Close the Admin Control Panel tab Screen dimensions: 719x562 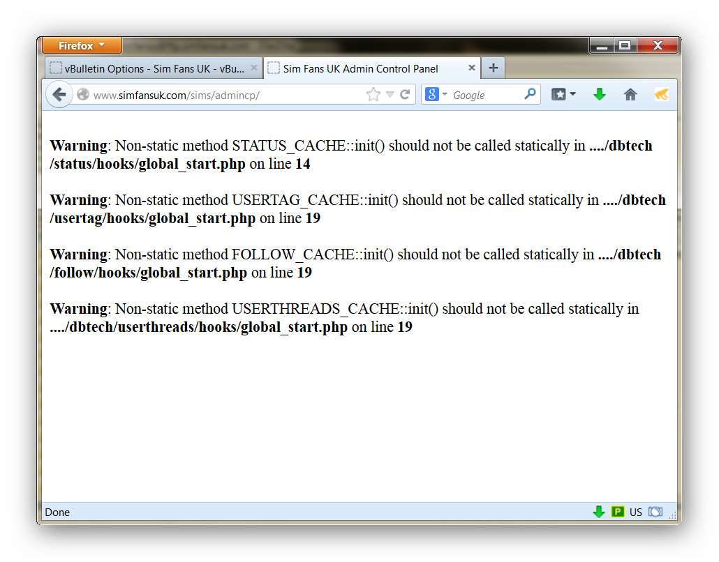471,68
